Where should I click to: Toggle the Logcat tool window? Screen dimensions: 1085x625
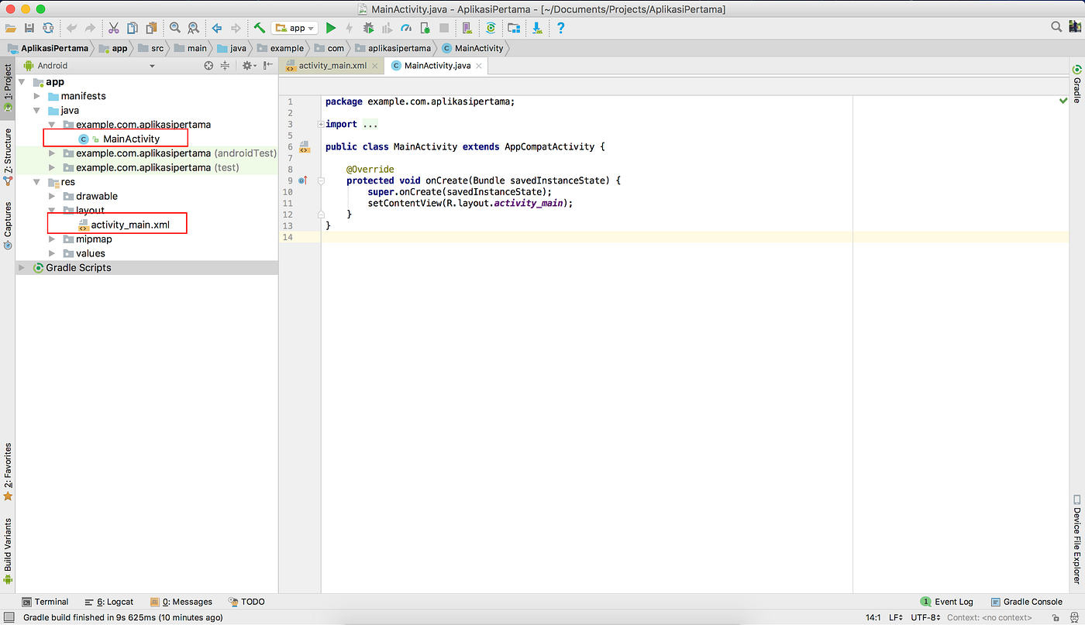click(114, 601)
